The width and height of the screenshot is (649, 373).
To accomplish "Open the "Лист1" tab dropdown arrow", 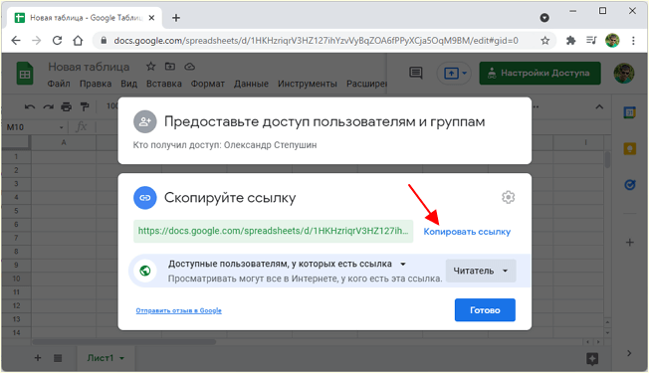I will click(x=122, y=358).
